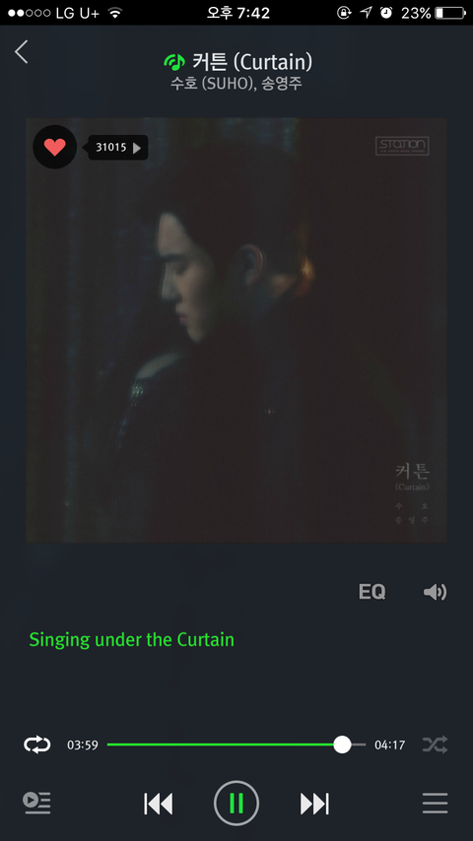Image resolution: width=473 pixels, height=841 pixels.
Task: Skip to the next track
Action: [x=314, y=804]
